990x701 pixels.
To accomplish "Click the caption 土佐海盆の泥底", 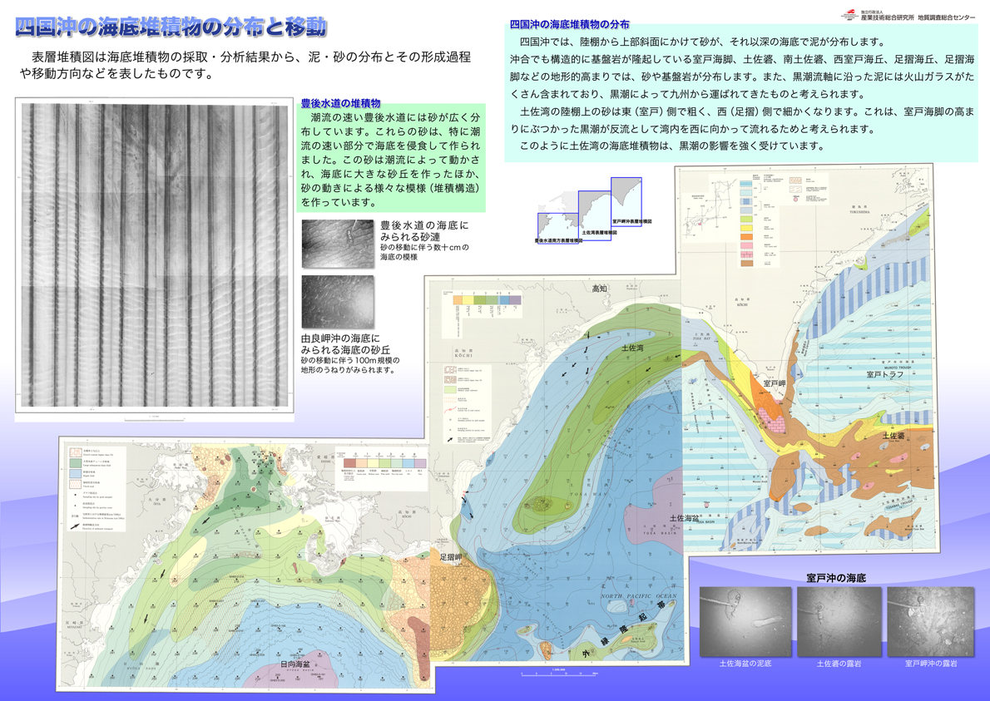I will pyautogui.click(x=745, y=663).
